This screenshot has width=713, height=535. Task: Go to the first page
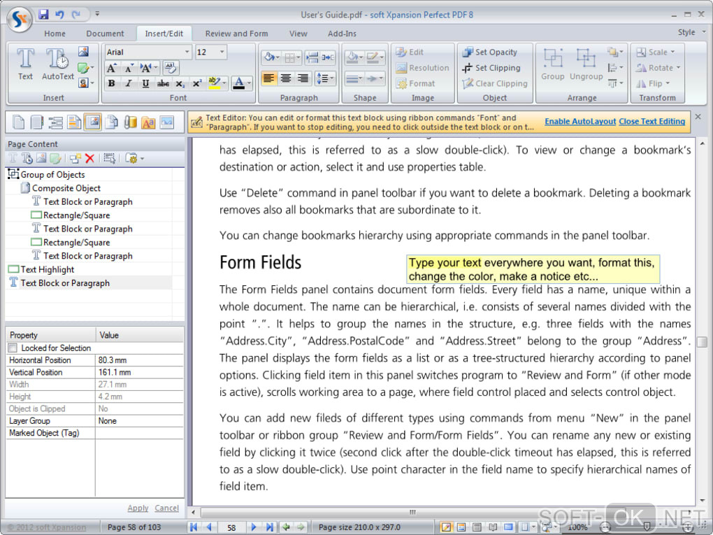[x=194, y=527]
